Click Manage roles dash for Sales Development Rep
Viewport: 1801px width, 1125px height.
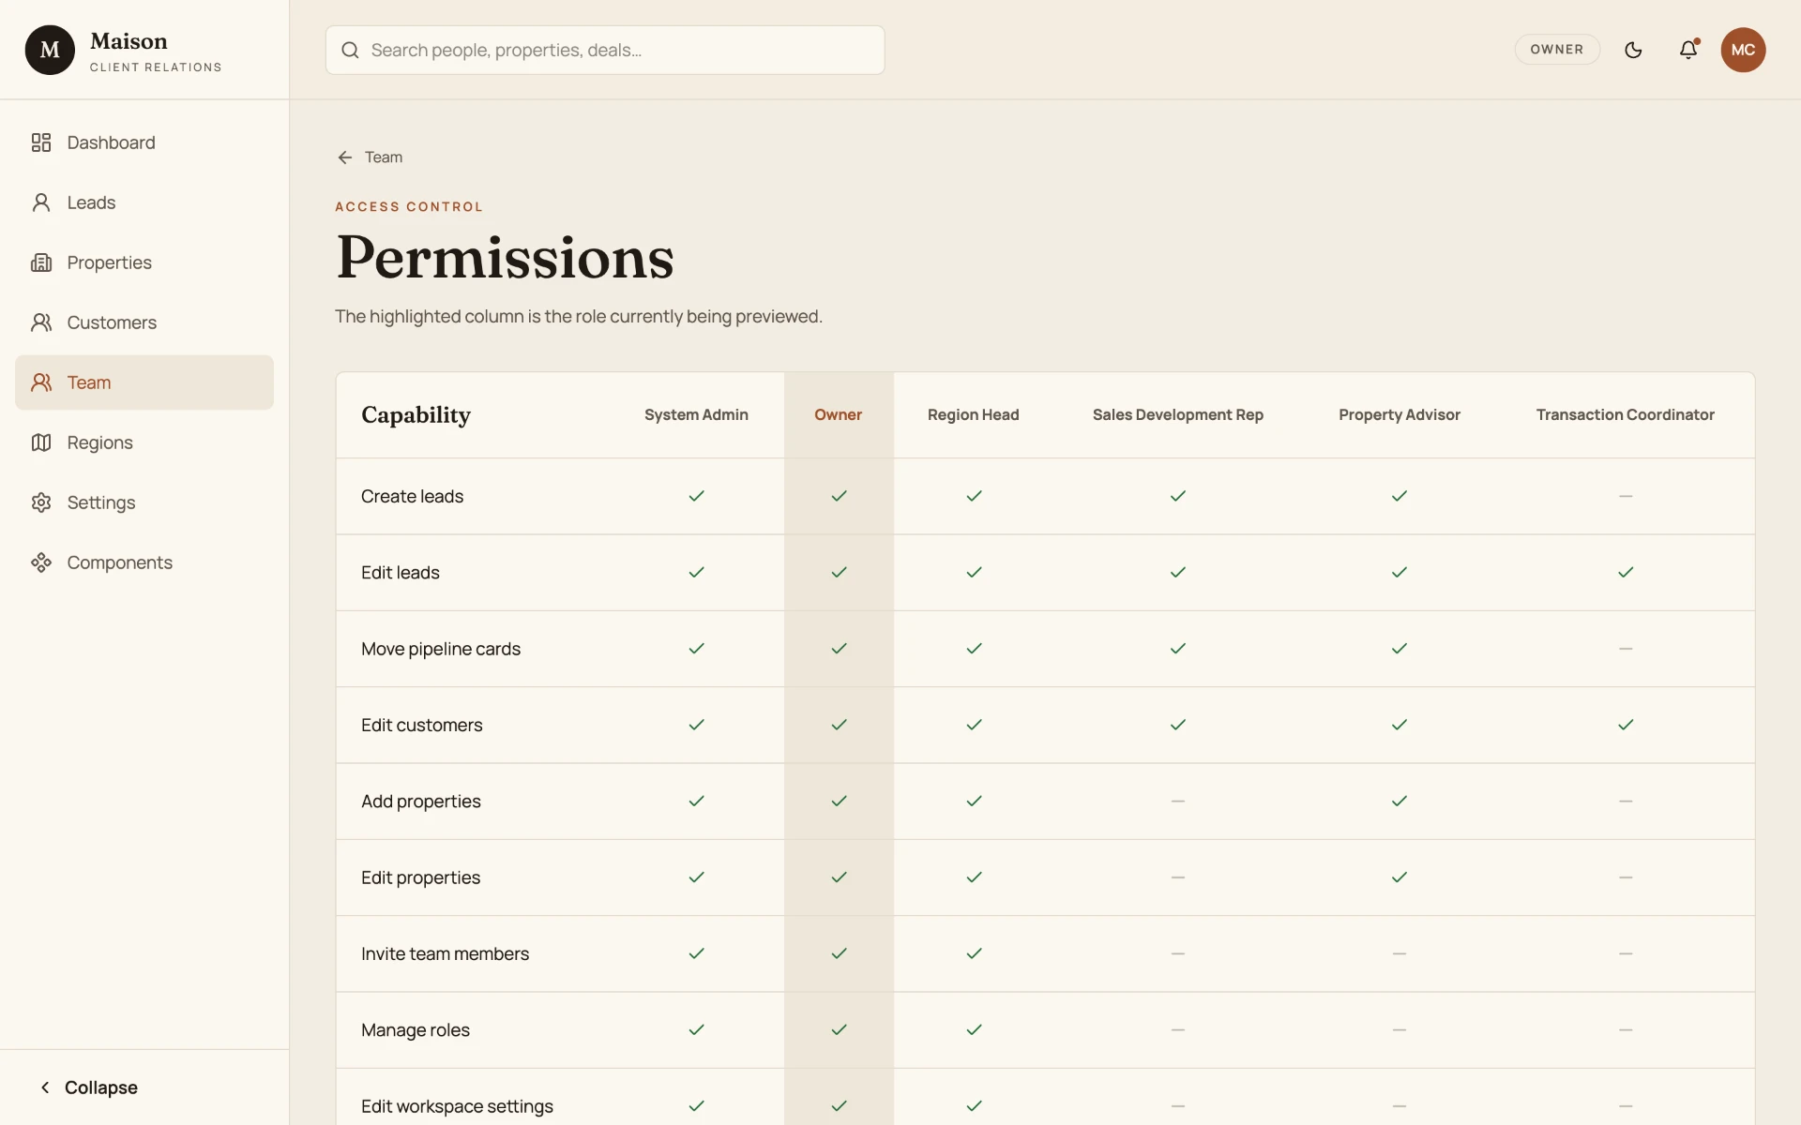(1178, 1029)
